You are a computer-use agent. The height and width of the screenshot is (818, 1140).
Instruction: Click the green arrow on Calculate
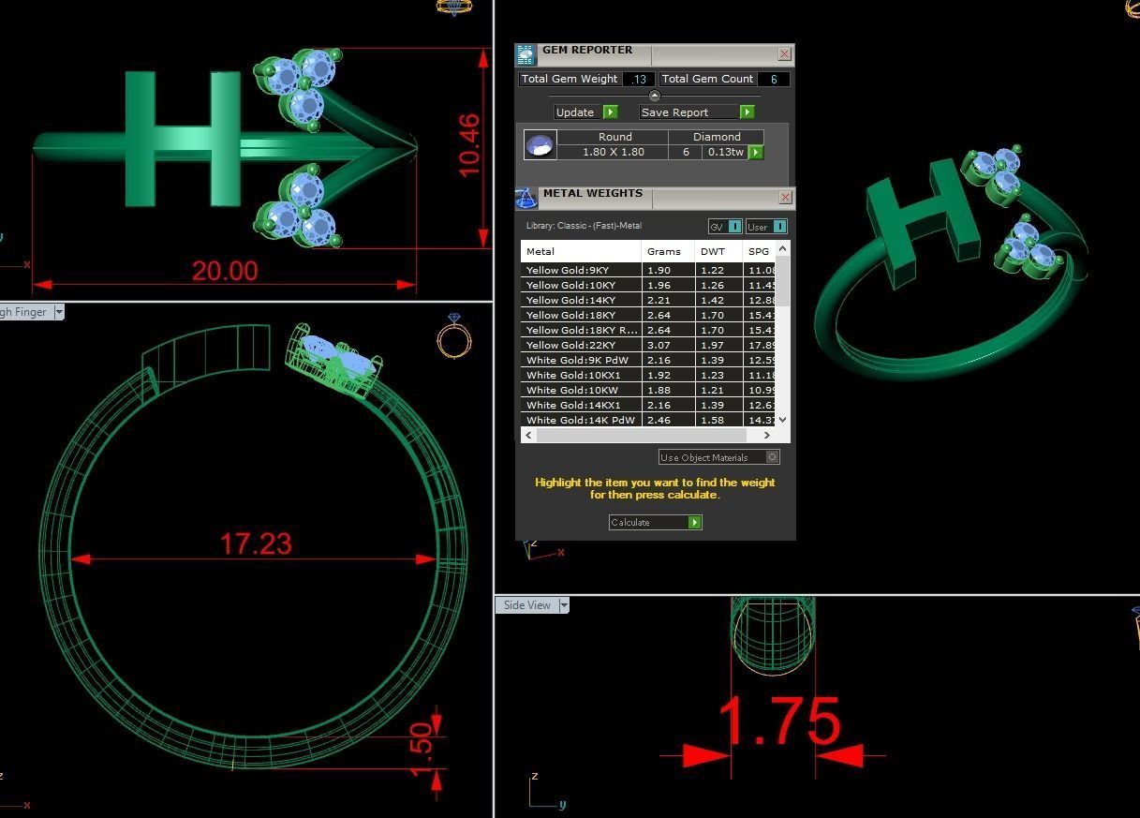(694, 523)
